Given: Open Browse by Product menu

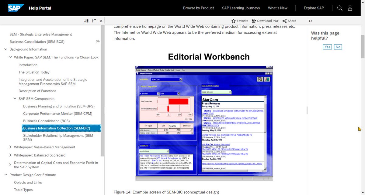Looking at the screenshot, I should [198, 8].
